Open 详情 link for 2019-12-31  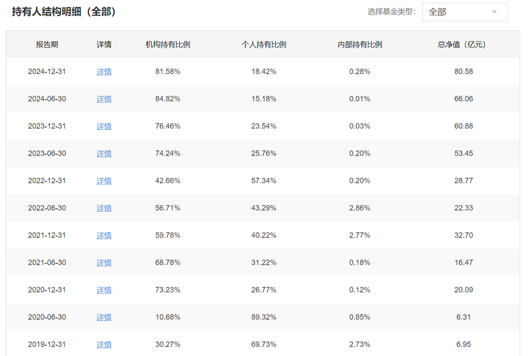tap(104, 344)
